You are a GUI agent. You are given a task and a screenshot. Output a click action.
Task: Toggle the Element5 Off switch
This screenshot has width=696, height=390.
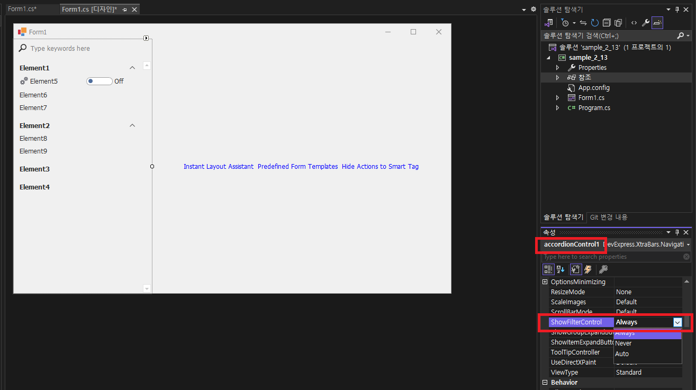coord(100,81)
